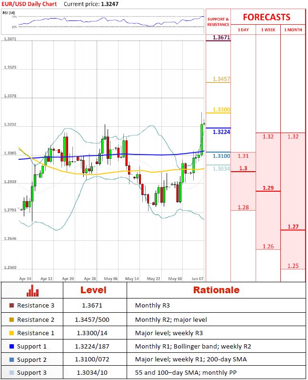Click the 1.3671 resistance level marker
The image size is (308, 380).
pos(221,37)
